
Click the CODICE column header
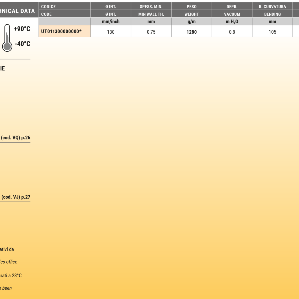tap(49, 7)
